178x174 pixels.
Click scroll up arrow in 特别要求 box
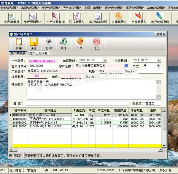(158, 82)
